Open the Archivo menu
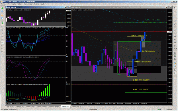The height and width of the screenshot is (111, 178). [3, 4]
